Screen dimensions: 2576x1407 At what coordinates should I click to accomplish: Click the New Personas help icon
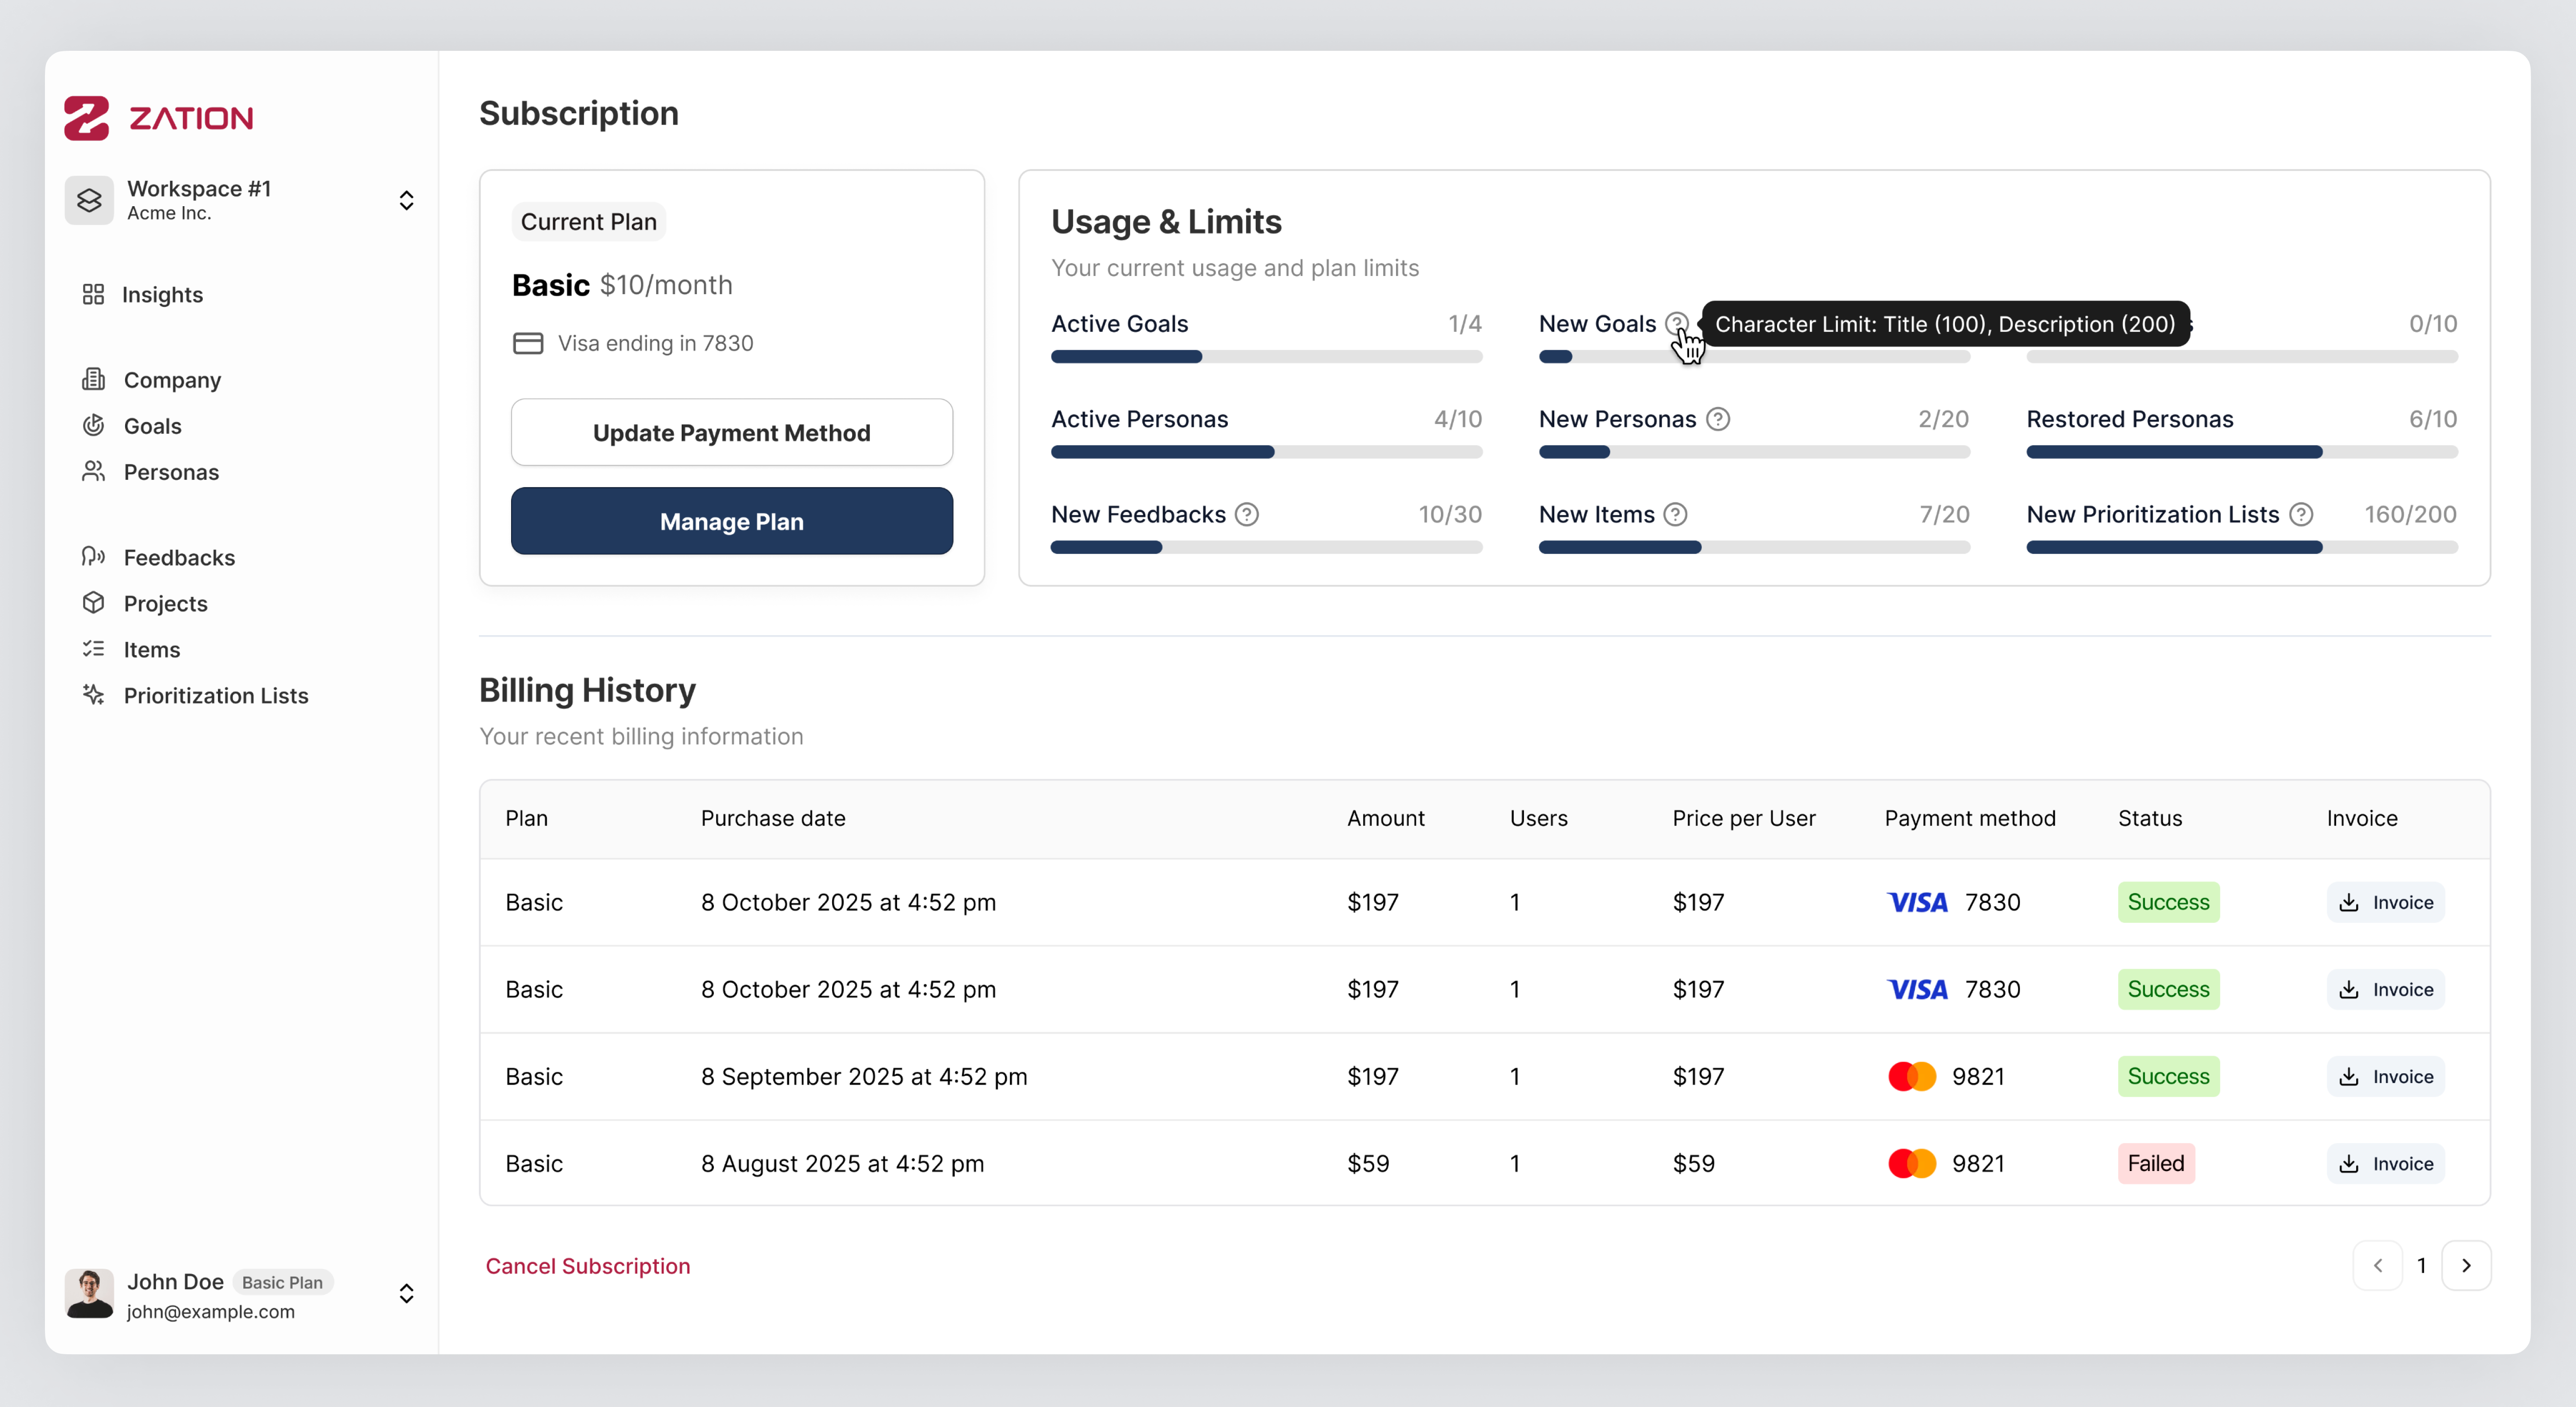[1718, 419]
